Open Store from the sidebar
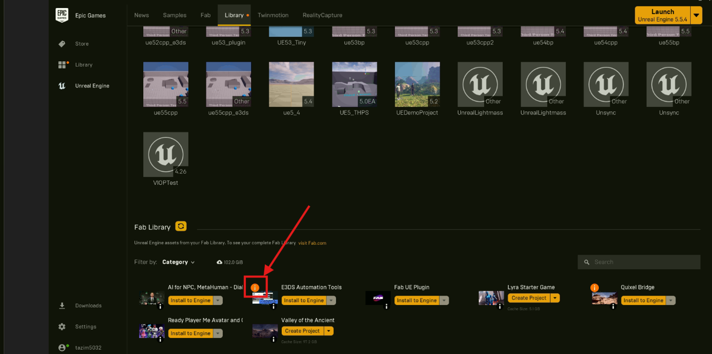The height and width of the screenshot is (354, 712). (x=81, y=44)
